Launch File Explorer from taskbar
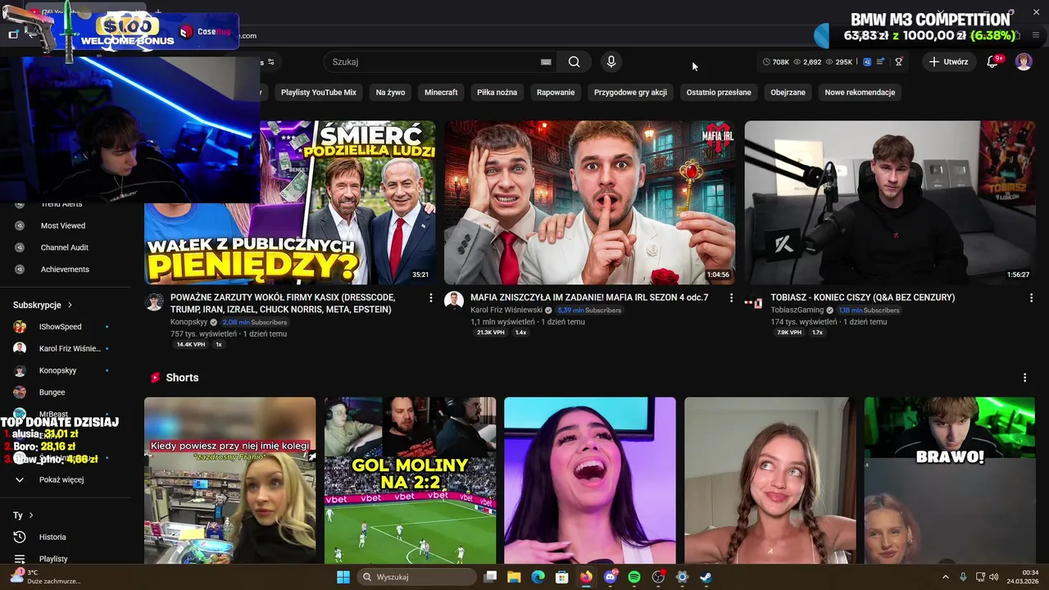This screenshot has height=590, width=1049. (x=514, y=577)
